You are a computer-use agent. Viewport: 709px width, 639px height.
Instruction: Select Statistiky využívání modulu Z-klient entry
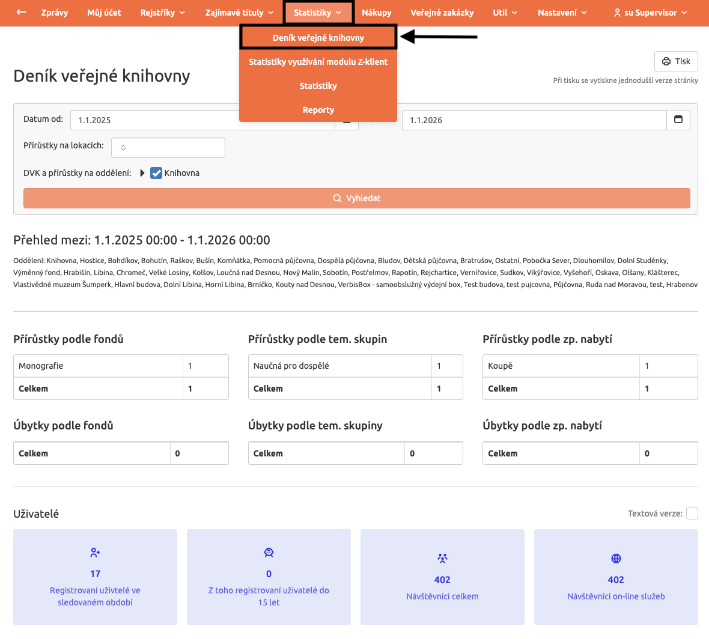pyautogui.click(x=318, y=62)
